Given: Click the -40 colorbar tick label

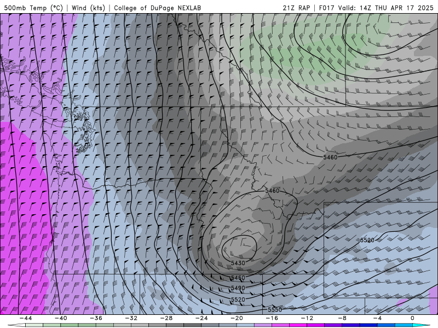Looking at the screenshot, I should pos(61,318).
